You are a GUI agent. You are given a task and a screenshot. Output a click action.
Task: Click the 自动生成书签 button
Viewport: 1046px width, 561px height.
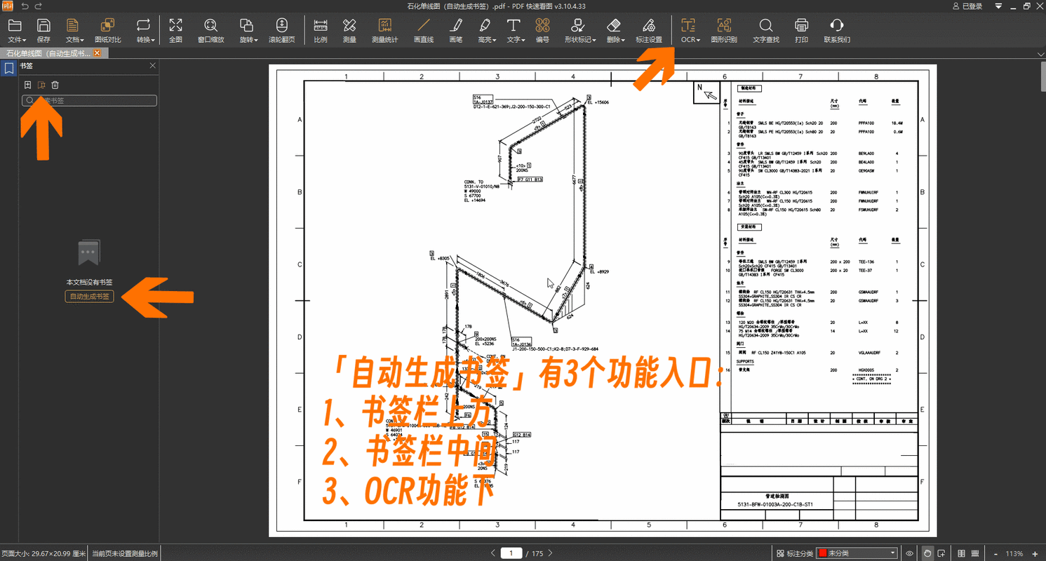pyautogui.click(x=89, y=296)
